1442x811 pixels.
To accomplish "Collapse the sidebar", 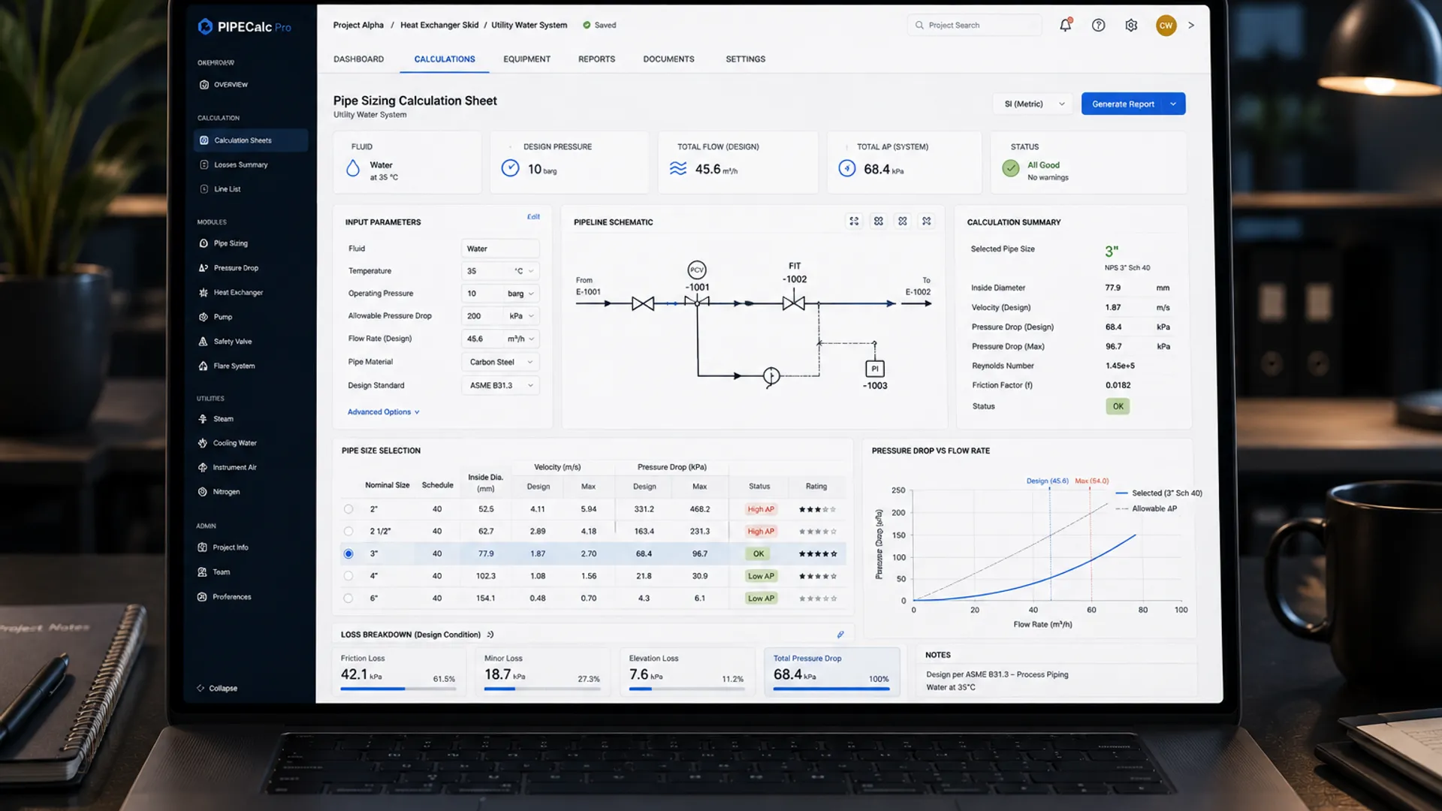I will (x=217, y=688).
